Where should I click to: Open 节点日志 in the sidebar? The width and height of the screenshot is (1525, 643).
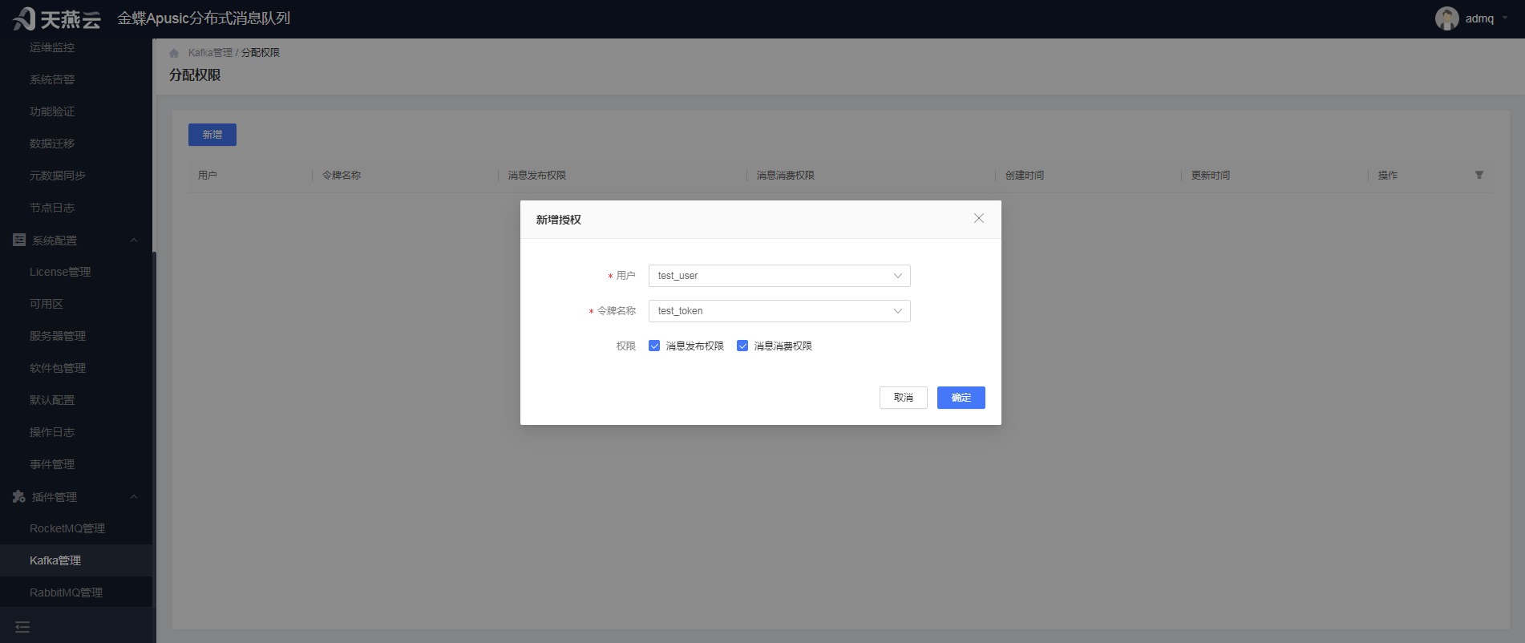[52, 208]
